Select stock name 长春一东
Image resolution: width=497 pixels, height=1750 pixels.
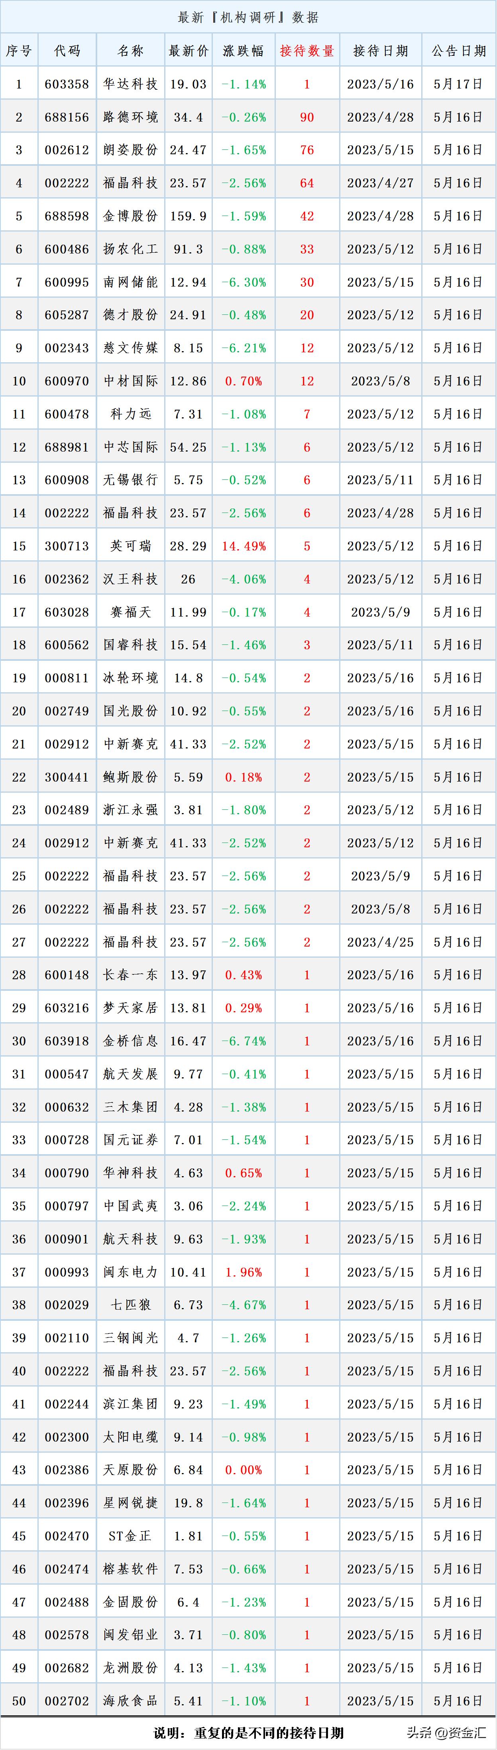130,975
